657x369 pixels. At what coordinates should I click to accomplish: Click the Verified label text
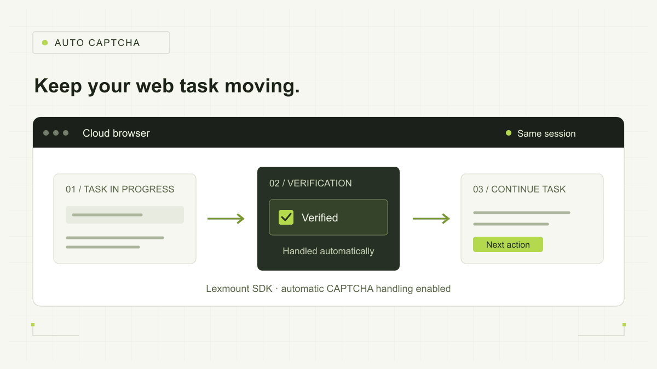pyautogui.click(x=320, y=218)
